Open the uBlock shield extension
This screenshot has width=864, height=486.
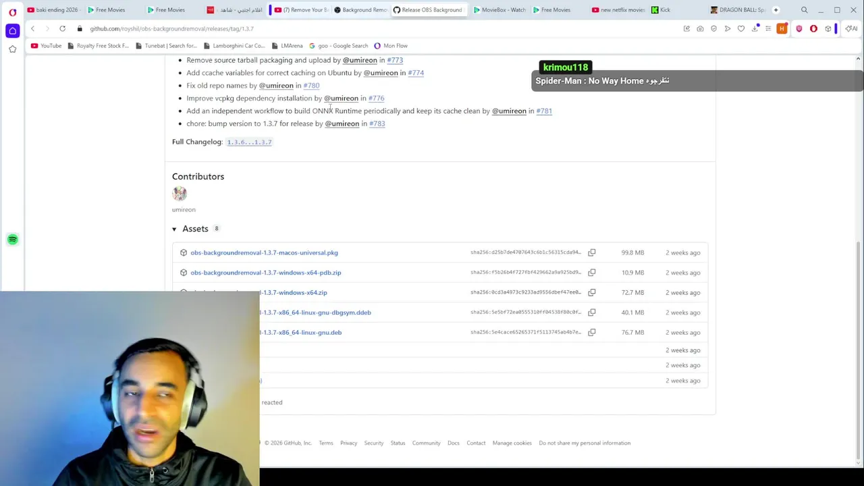[x=799, y=28]
